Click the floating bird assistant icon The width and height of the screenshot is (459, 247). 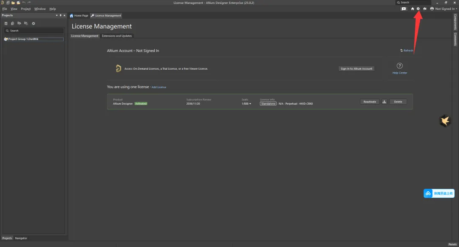(x=445, y=121)
